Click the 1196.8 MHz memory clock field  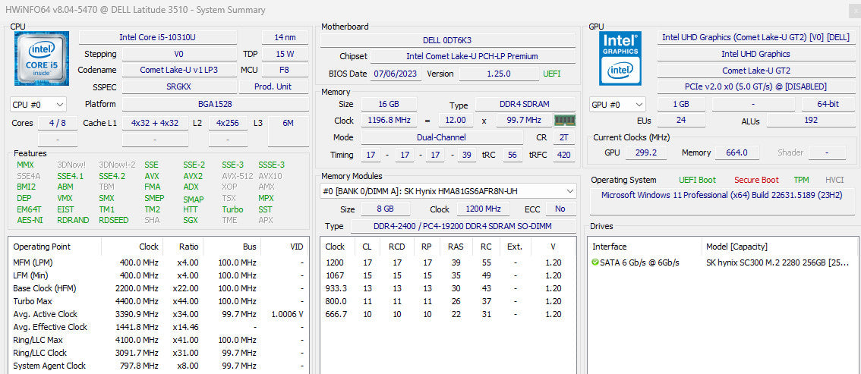tap(389, 120)
